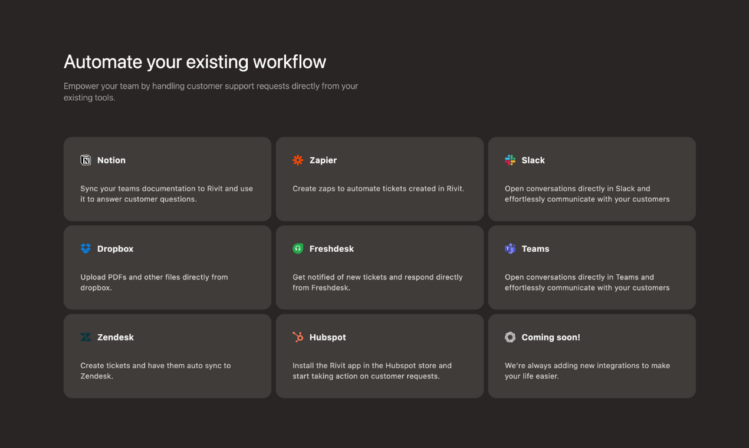Open the Freshdesk integration heading
749x448 pixels.
pos(331,249)
